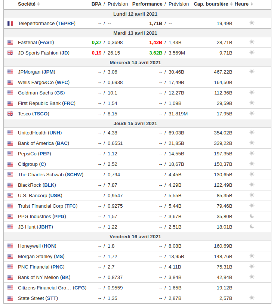Screen dimensions: 277x307
Task: Sort table by Société column arrows
Action: point(39,4)
